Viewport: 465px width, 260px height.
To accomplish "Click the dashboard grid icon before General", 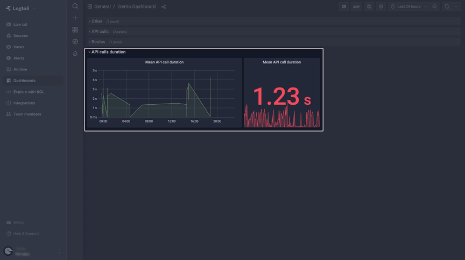I will point(89,6).
